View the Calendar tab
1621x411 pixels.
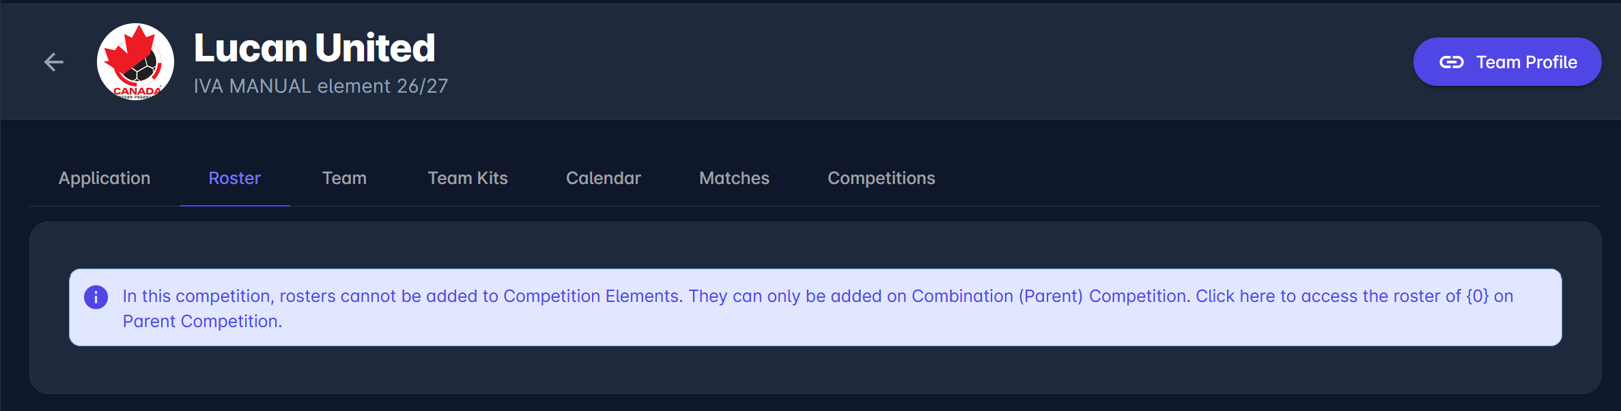604,178
